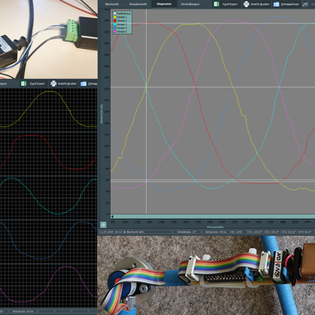The height and width of the screenshot is (315, 315).
Task: Click the Ansicht drucken label in the left window
Action: click(x=67, y=83)
